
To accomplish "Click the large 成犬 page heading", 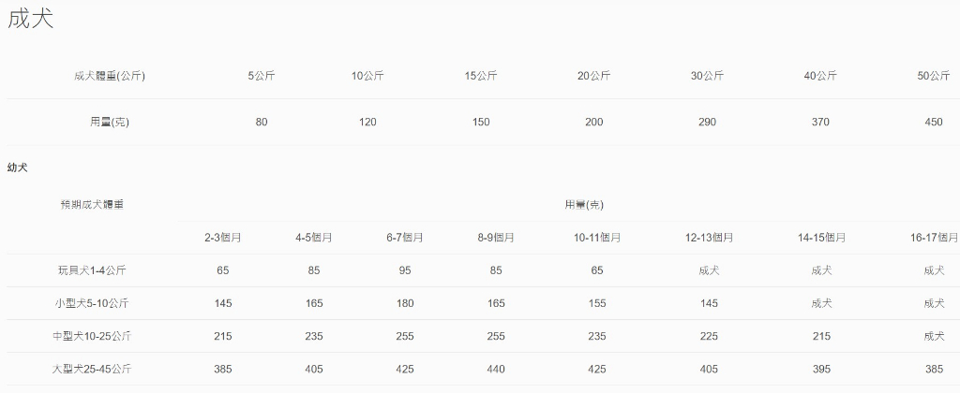I will (30, 20).
